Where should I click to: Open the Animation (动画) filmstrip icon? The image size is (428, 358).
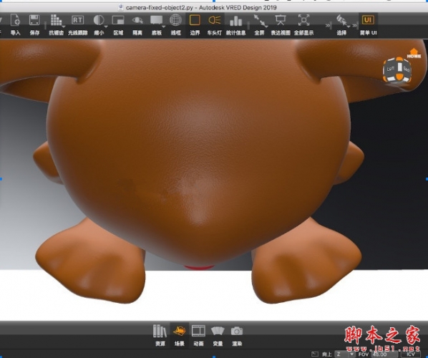[x=198, y=331]
